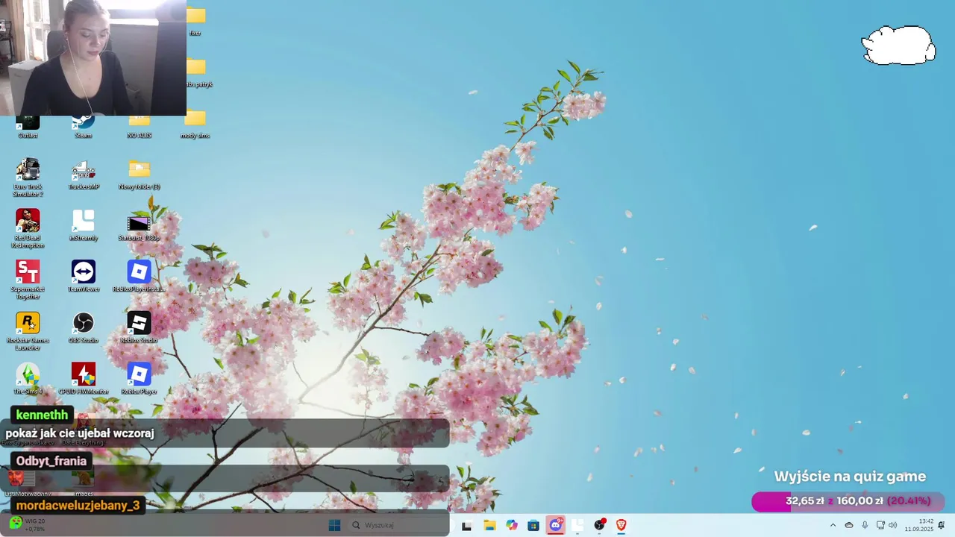This screenshot has width=955, height=537.
Task: Click the microphone tray icon
Action: click(865, 525)
